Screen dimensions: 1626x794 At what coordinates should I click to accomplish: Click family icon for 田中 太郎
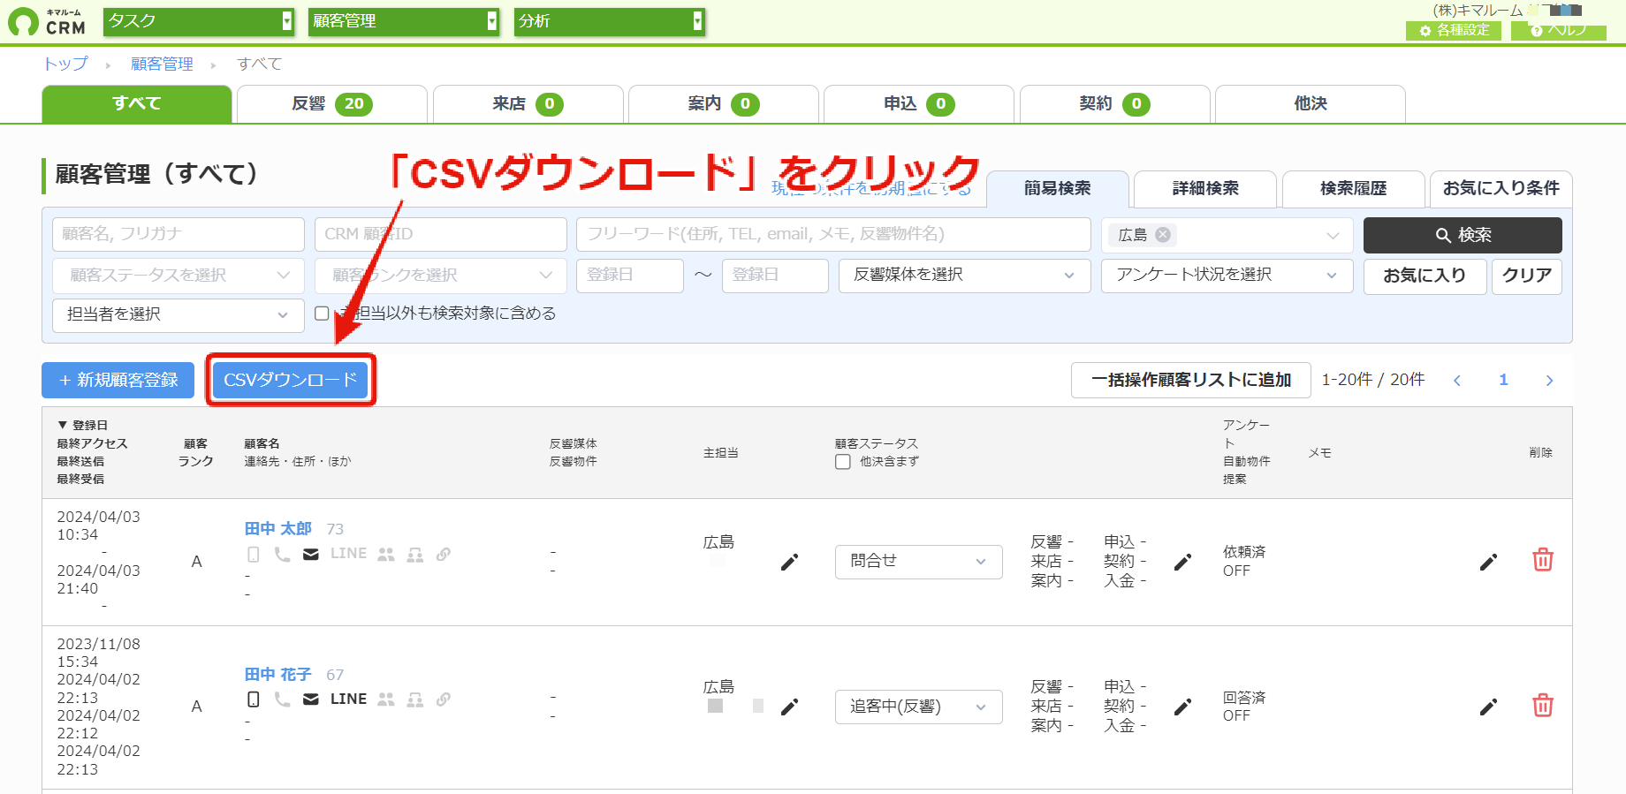pos(414,555)
